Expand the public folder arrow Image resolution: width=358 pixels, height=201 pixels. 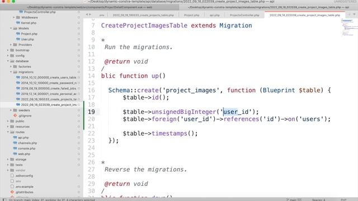pyautogui.click(x=8, y=121)
